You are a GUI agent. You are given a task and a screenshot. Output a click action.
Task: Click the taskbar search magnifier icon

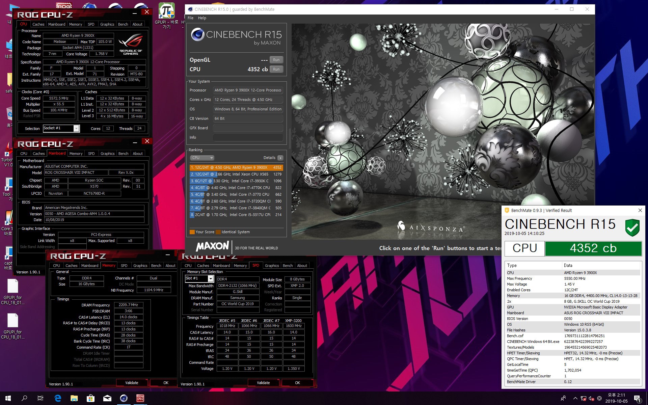pos(24,398)
